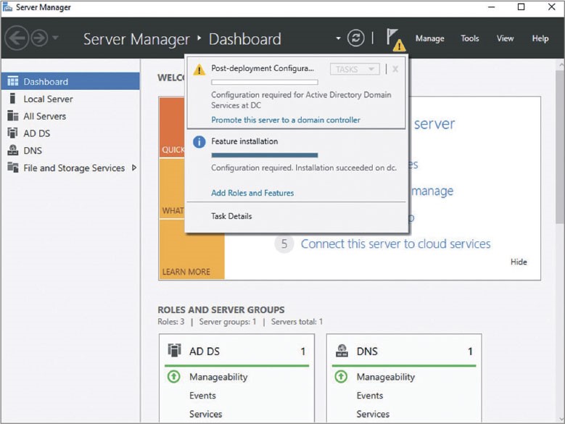Click the refresh dashboard icon
Image resolution: width=565 pixels, height=424 pixels.
355,38
